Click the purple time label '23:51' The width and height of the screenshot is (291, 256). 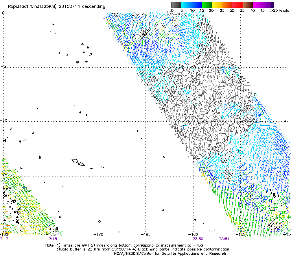pyautogui.click(x=224, y=239)
